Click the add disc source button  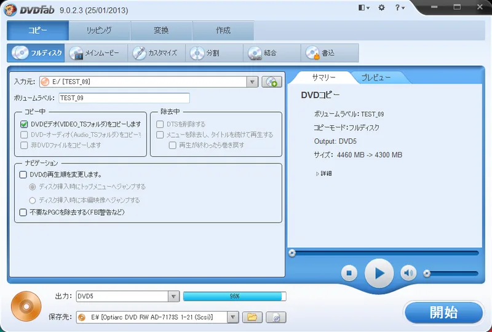pyautogui.click(x=272, y=82)
